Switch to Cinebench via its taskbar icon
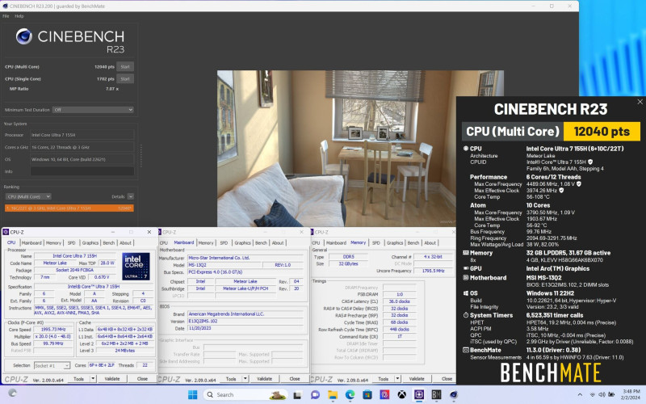Screen dimensions: 646x404 tap(454, 395)
